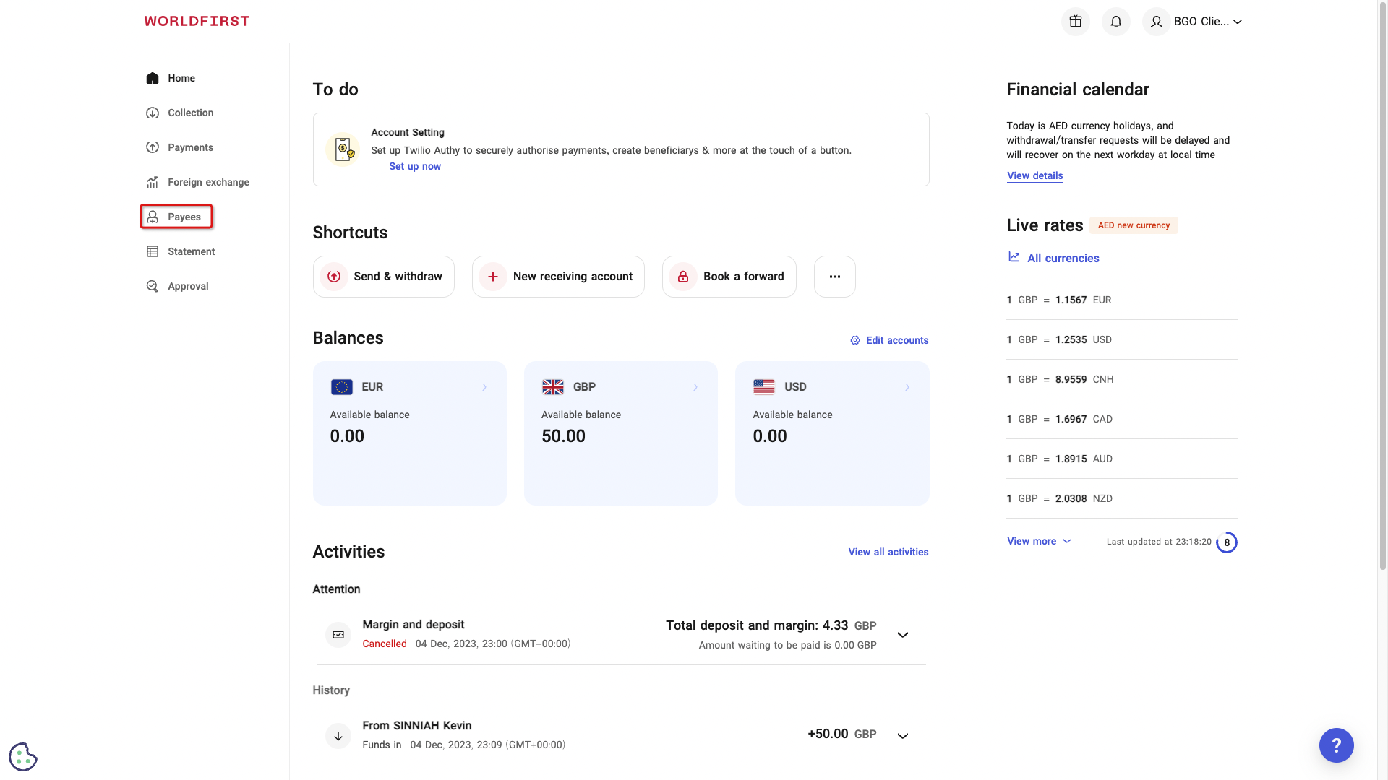Open the apps grid icon in header
Image resolution: width=1388 pixels, height=780 pixels.
1075,21
